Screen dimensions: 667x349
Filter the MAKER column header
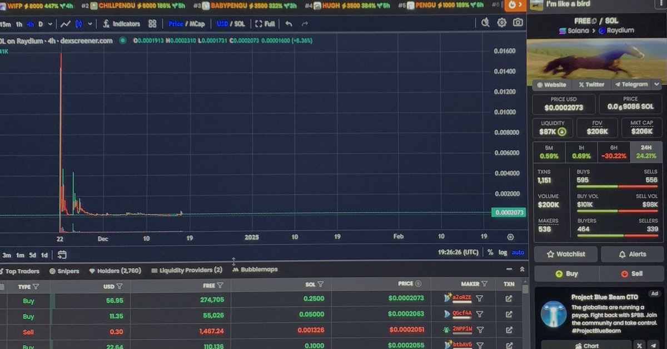(484, 284)
